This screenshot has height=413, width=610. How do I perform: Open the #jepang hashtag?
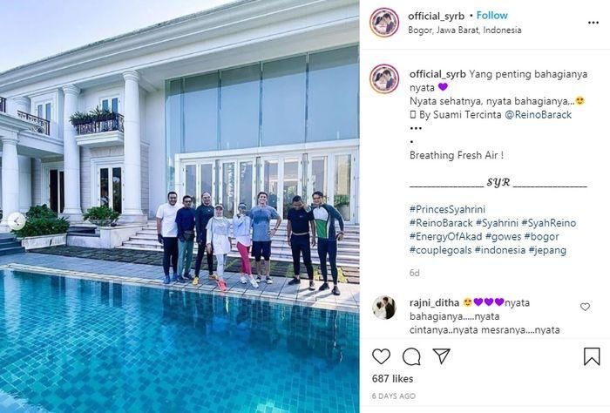tap(548, 250)
